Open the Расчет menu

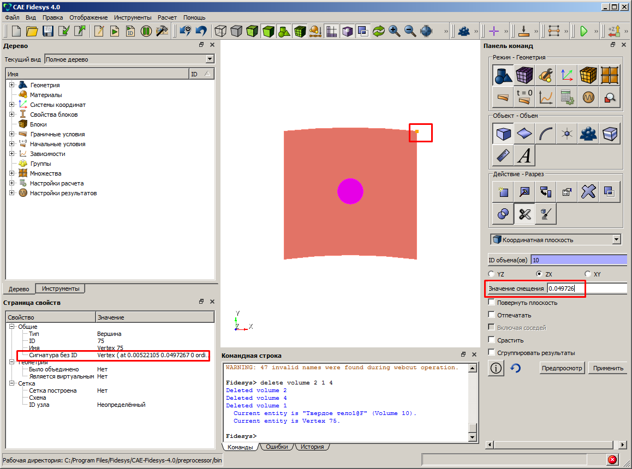coord(167,17)
